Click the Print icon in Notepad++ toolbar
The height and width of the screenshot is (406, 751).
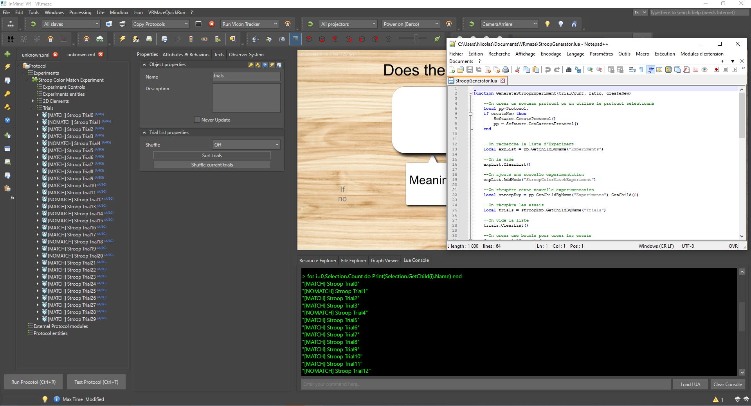tap(506, 70)
